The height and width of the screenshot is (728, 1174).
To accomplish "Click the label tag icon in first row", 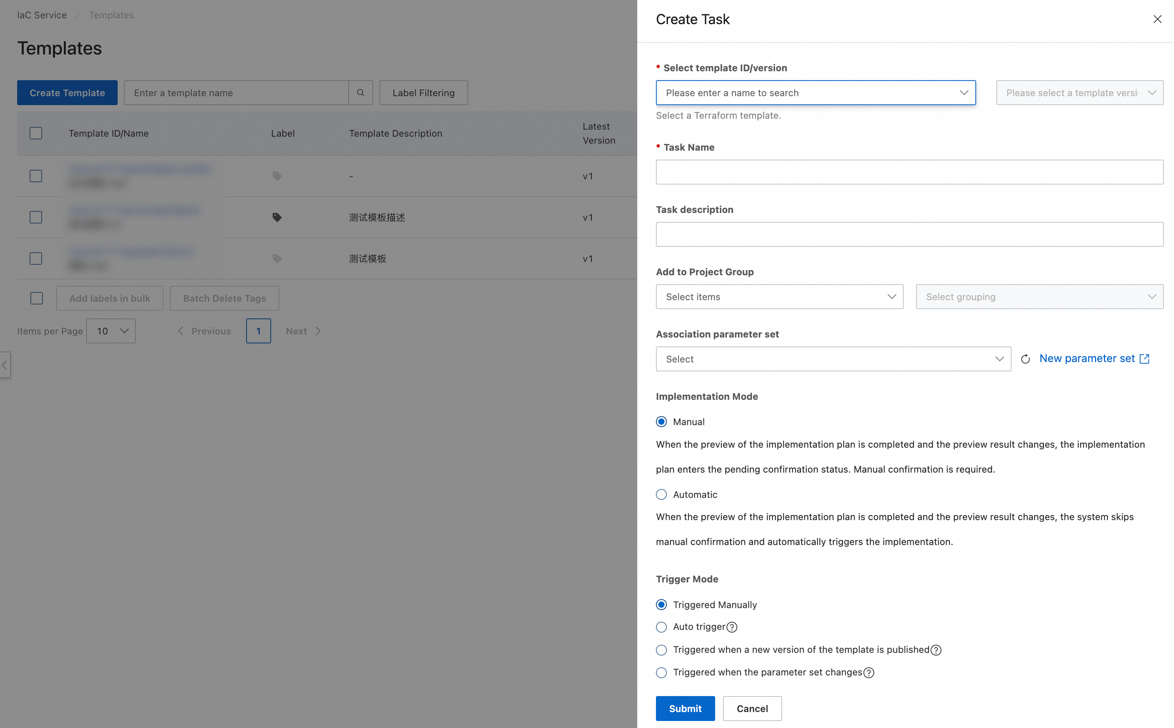I will (277, 176).
